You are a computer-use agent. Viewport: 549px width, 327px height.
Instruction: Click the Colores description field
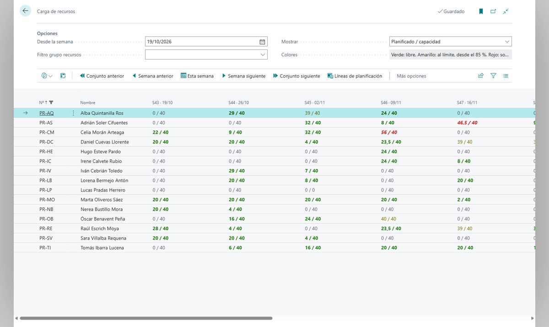click(450, 54)
